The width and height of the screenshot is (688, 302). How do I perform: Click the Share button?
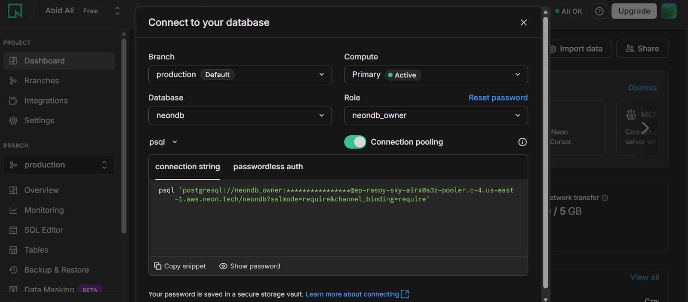tap(642, 49)
